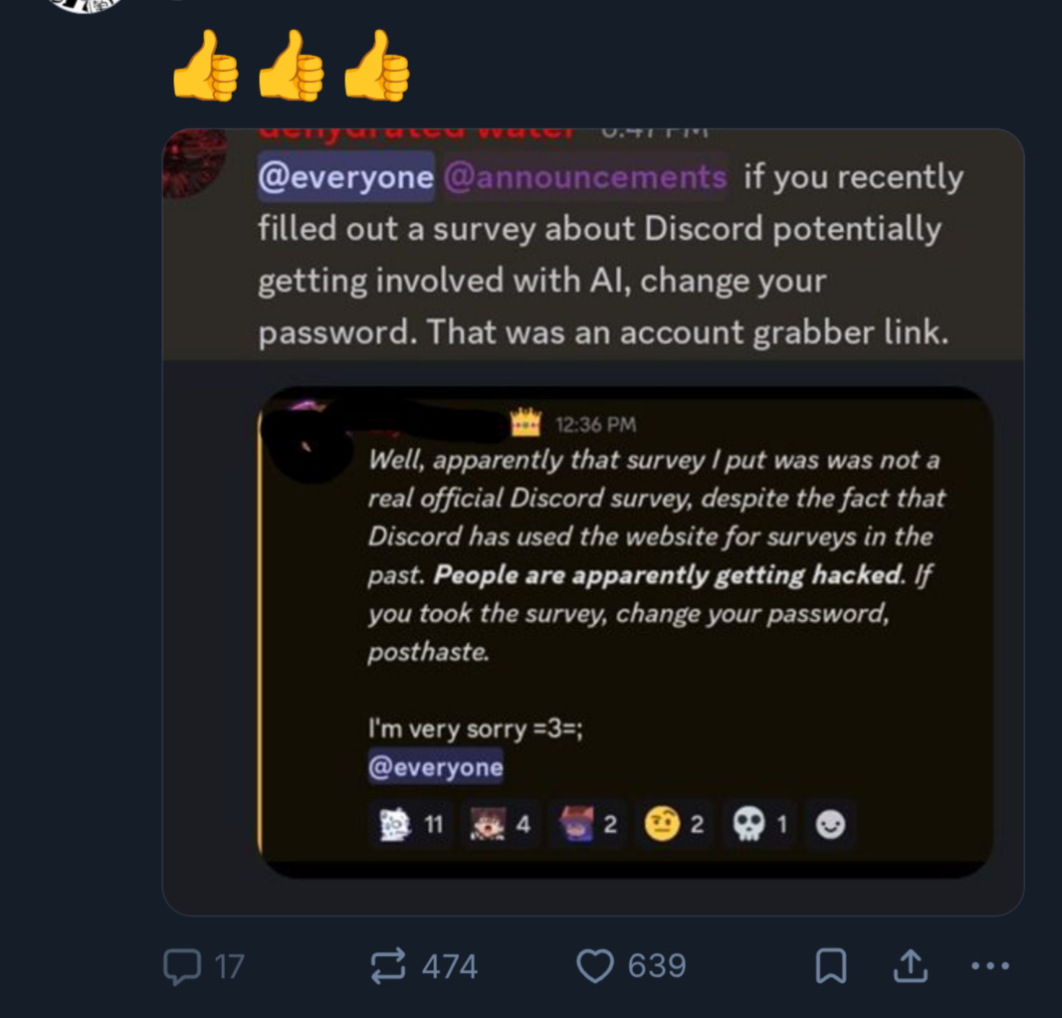Open the three-dot more options menu

pos(989,966)
